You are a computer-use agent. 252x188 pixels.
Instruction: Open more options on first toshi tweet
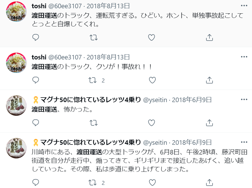pos(244,6)
